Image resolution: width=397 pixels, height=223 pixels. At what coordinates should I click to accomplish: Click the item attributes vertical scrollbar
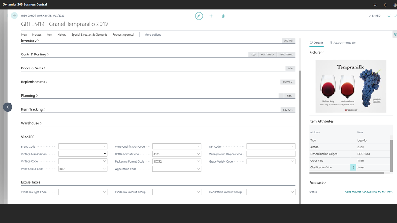pyautogui.click(x=391, y=155)
